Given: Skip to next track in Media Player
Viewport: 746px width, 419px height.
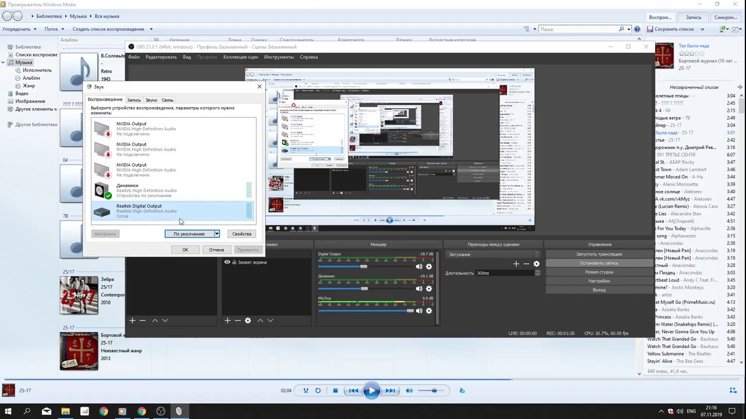Looking at the screenshot, I should point(389,390).
